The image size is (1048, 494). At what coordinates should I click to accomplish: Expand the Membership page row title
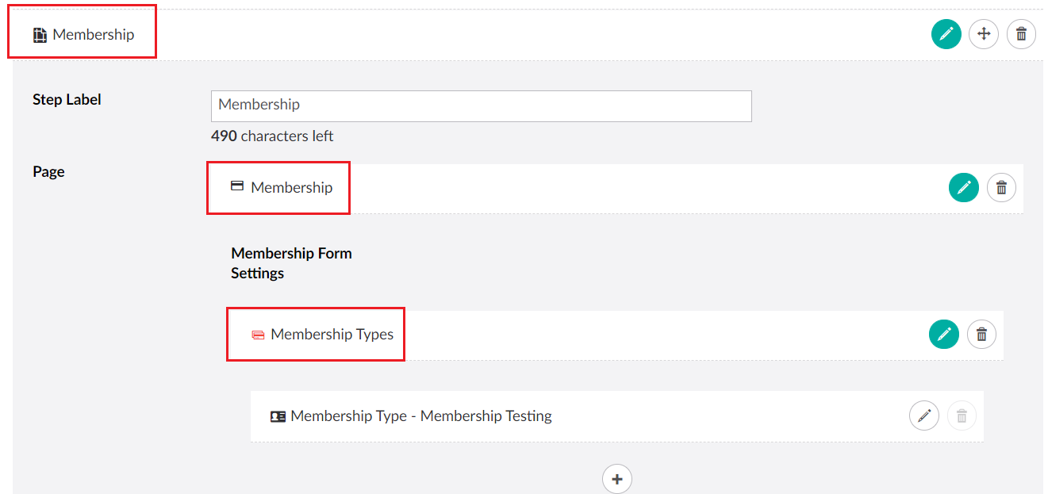click(291, 188)
